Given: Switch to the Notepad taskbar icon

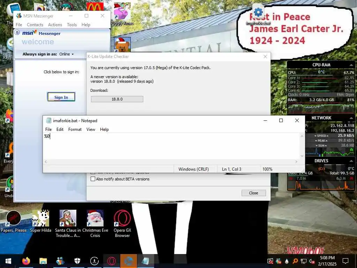Looking at the screenshot, I should click(x=146, y=261).
